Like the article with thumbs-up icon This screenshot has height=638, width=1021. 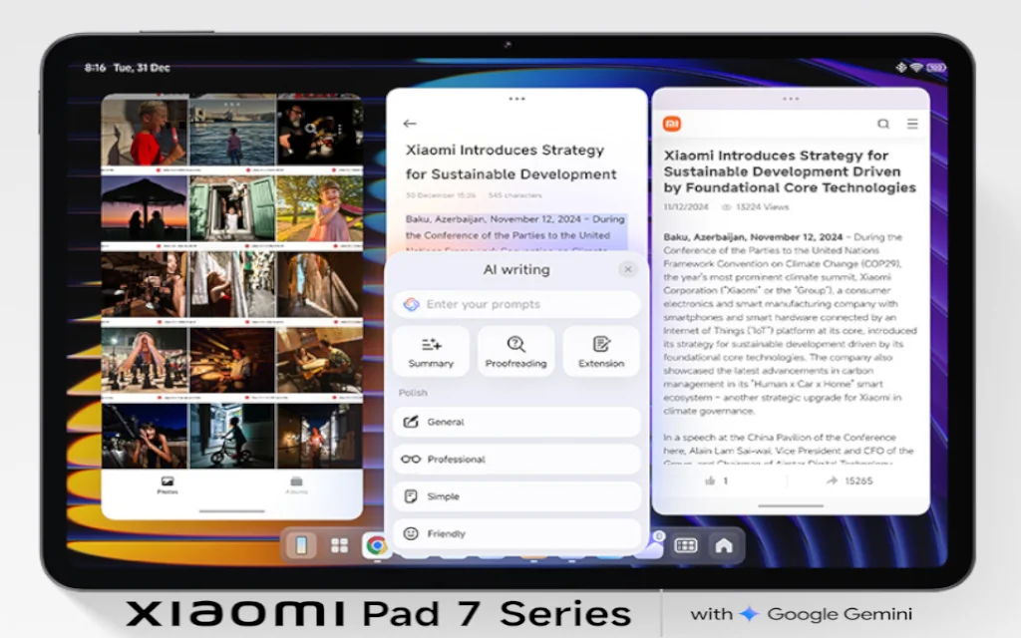710,480
